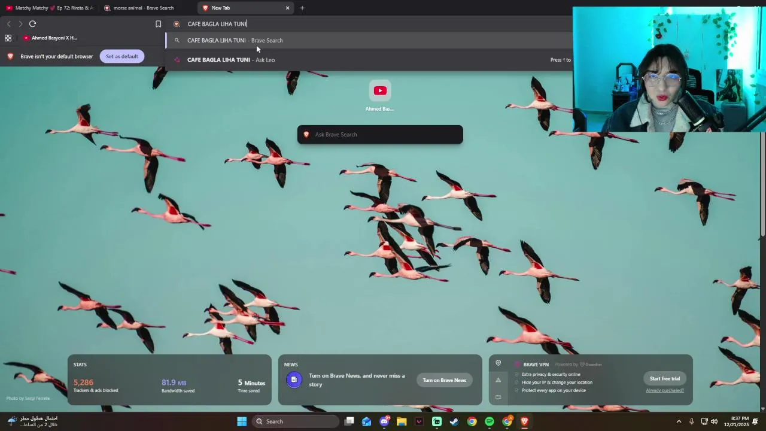This screenshot has height=431, width=766.
Task: Open the notifications bell icon
Action: [755, 421]
